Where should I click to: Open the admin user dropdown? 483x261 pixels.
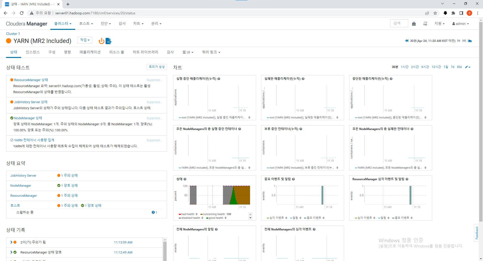[460, 24]
